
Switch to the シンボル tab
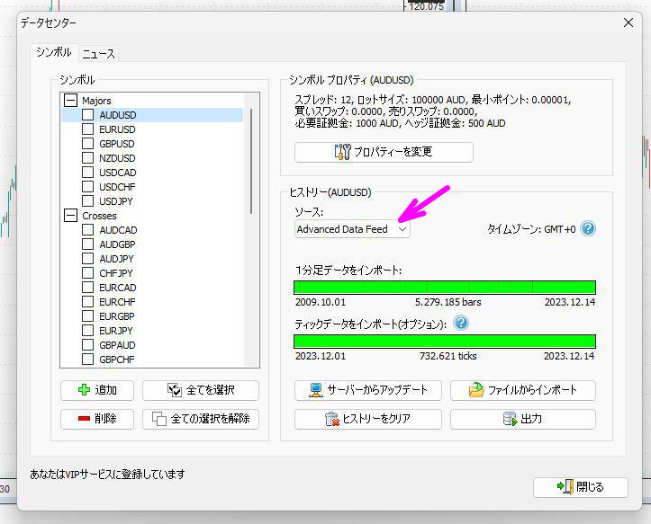coord(54,53)
